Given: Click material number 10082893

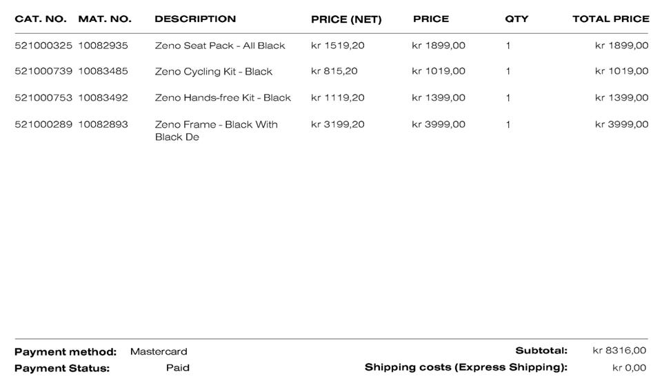Looking at the screenshot, I should (x=103, y=124).
